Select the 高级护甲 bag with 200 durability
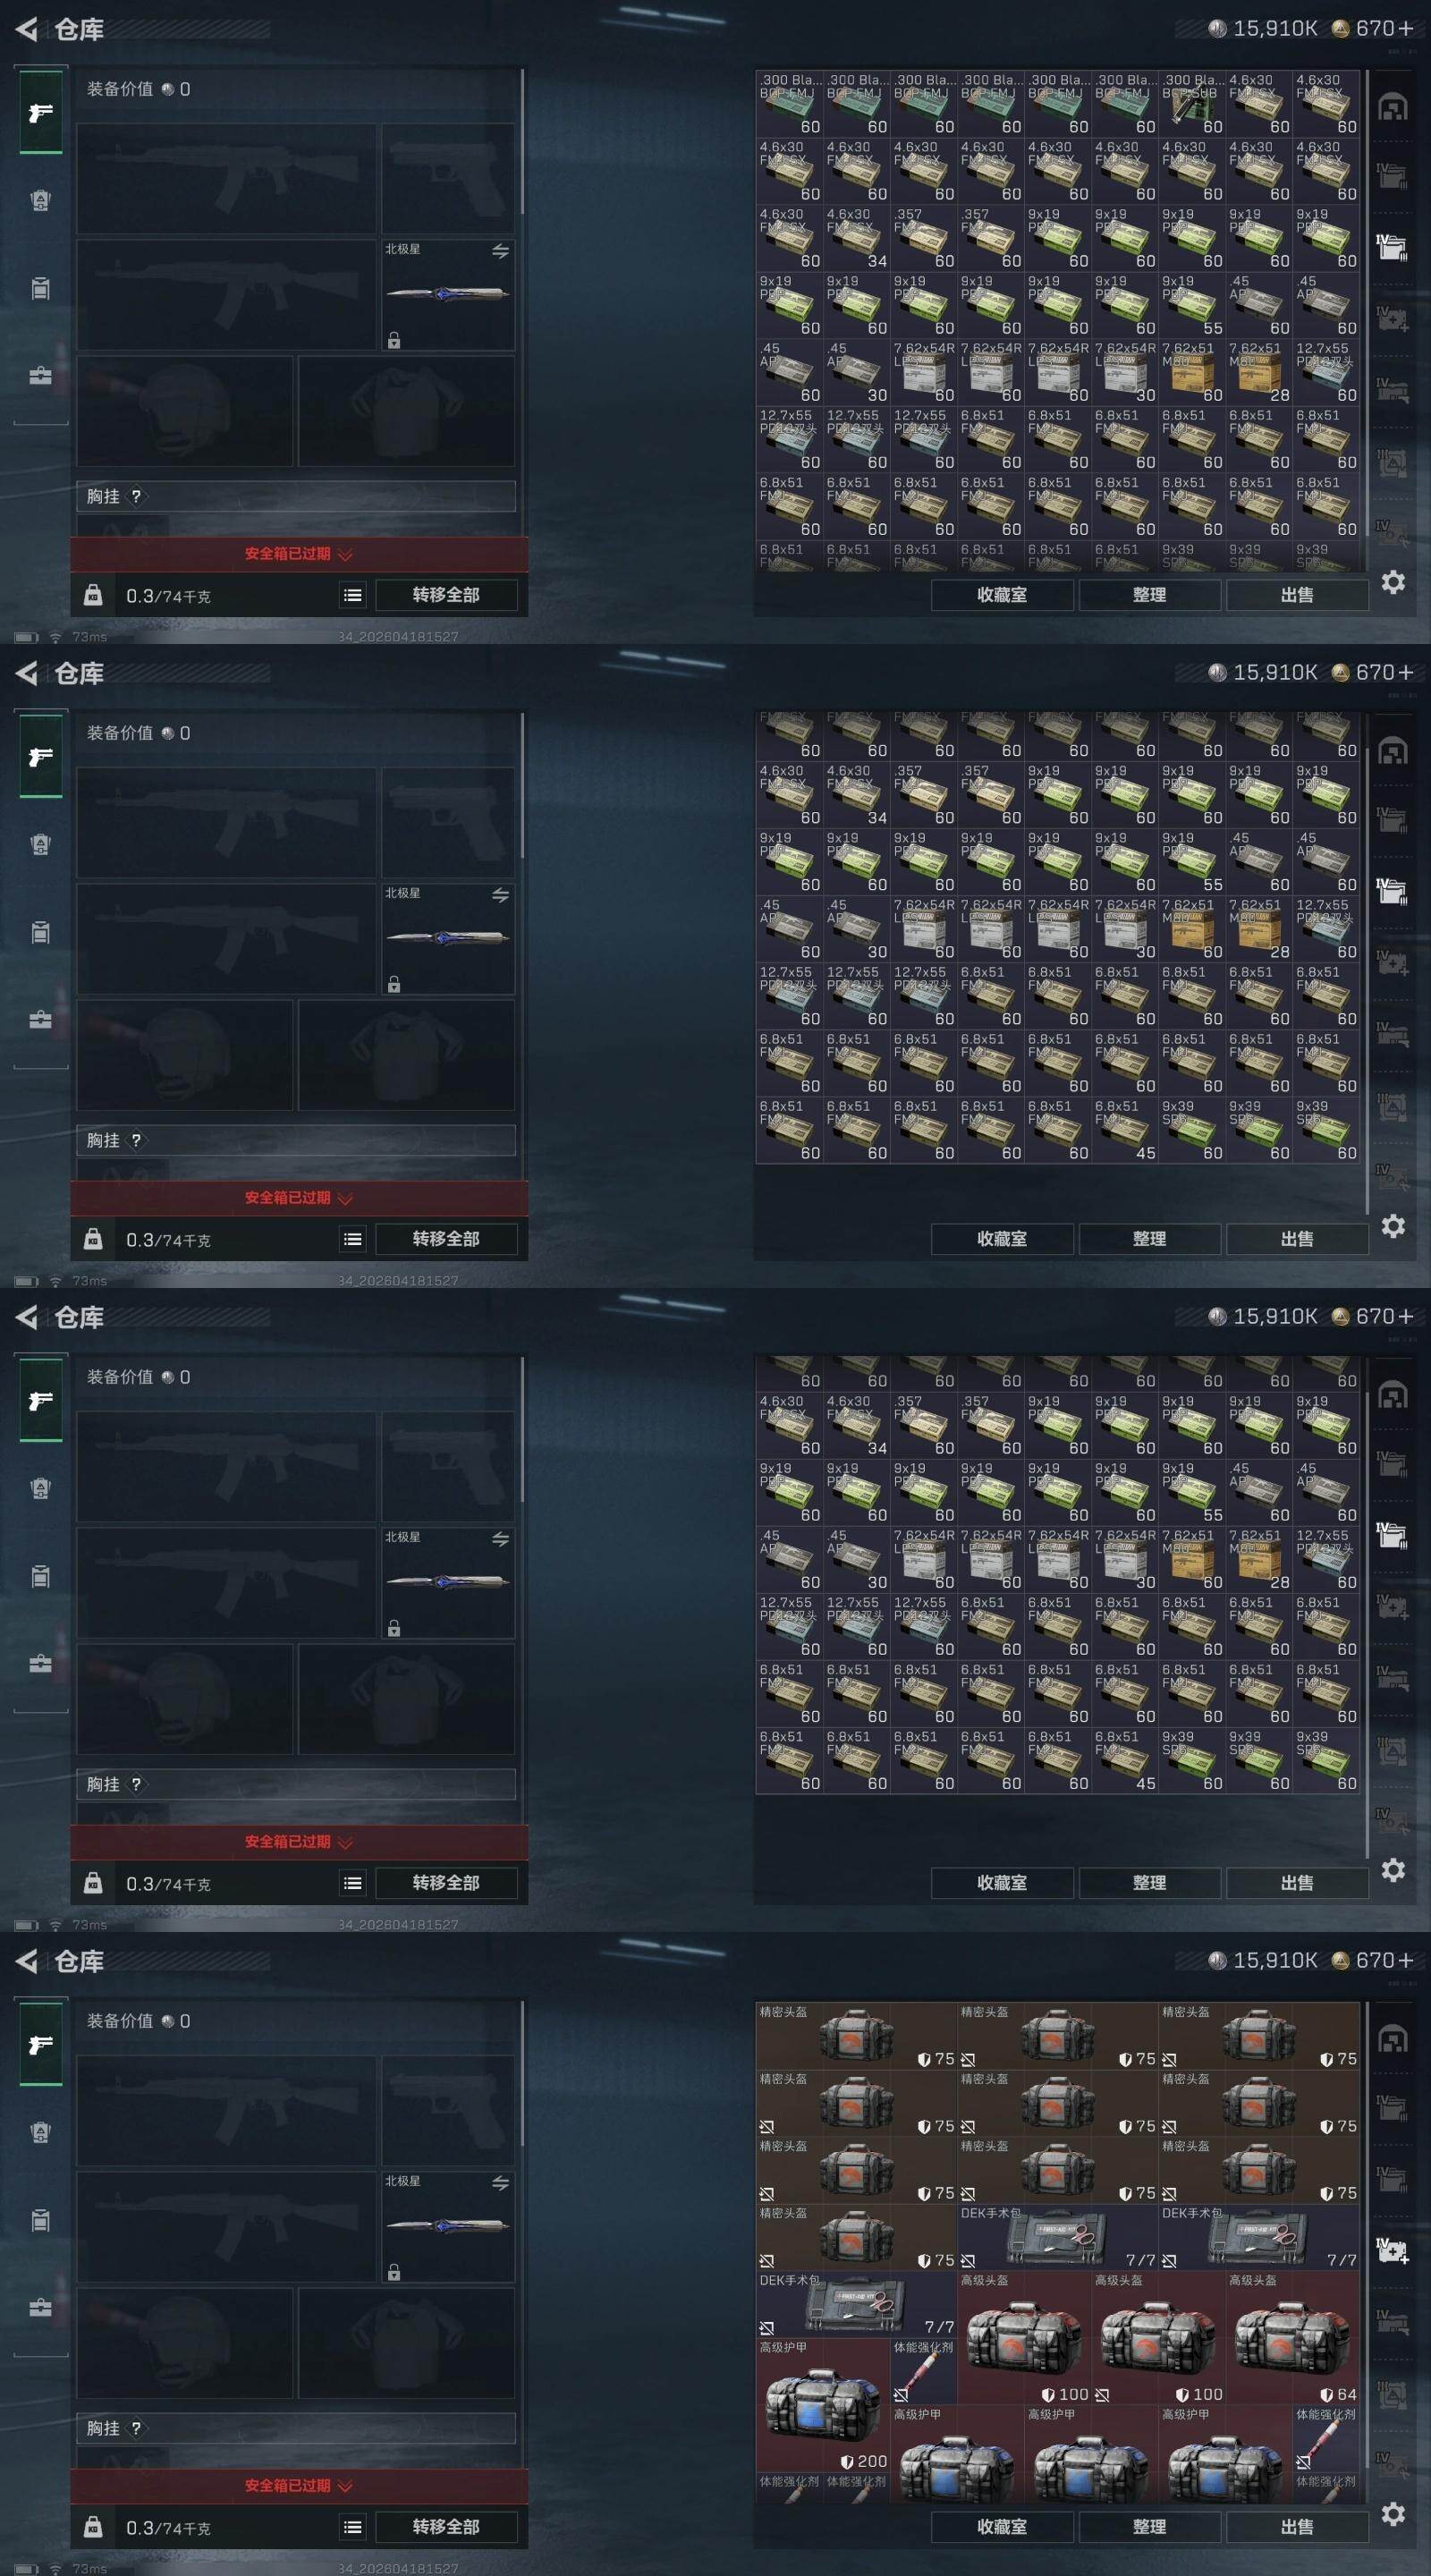Screen dimensions: 1431x2576 click(x=823, y=2405)
